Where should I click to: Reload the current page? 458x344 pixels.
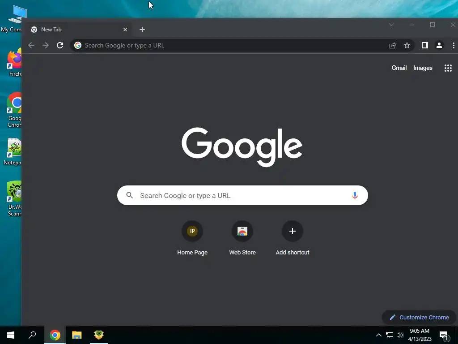click(60, 45)
